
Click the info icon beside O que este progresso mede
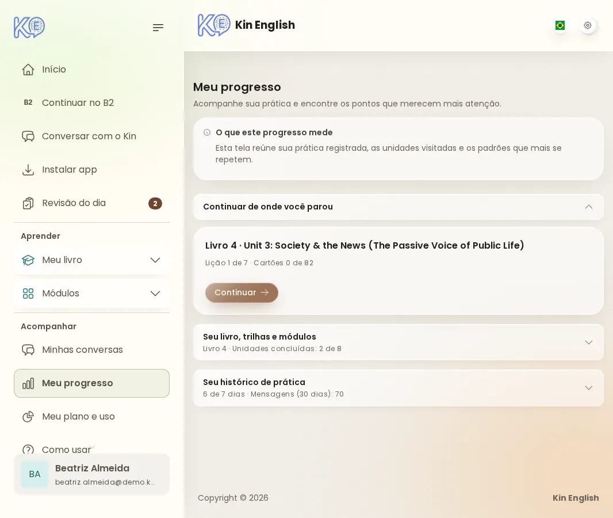207,132
